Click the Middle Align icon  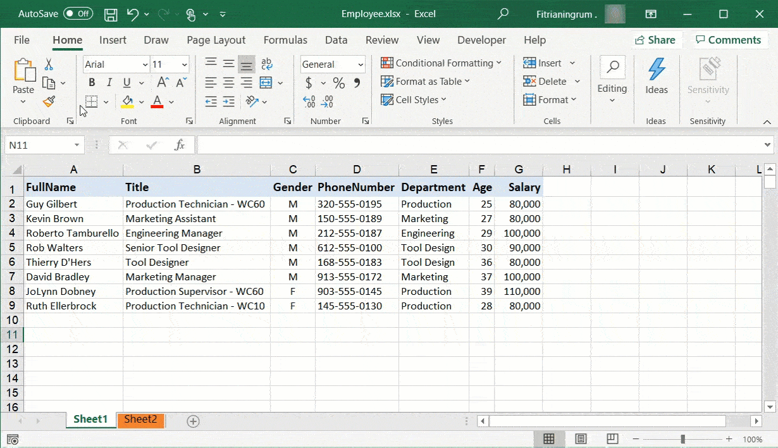(x=229, y=64)
